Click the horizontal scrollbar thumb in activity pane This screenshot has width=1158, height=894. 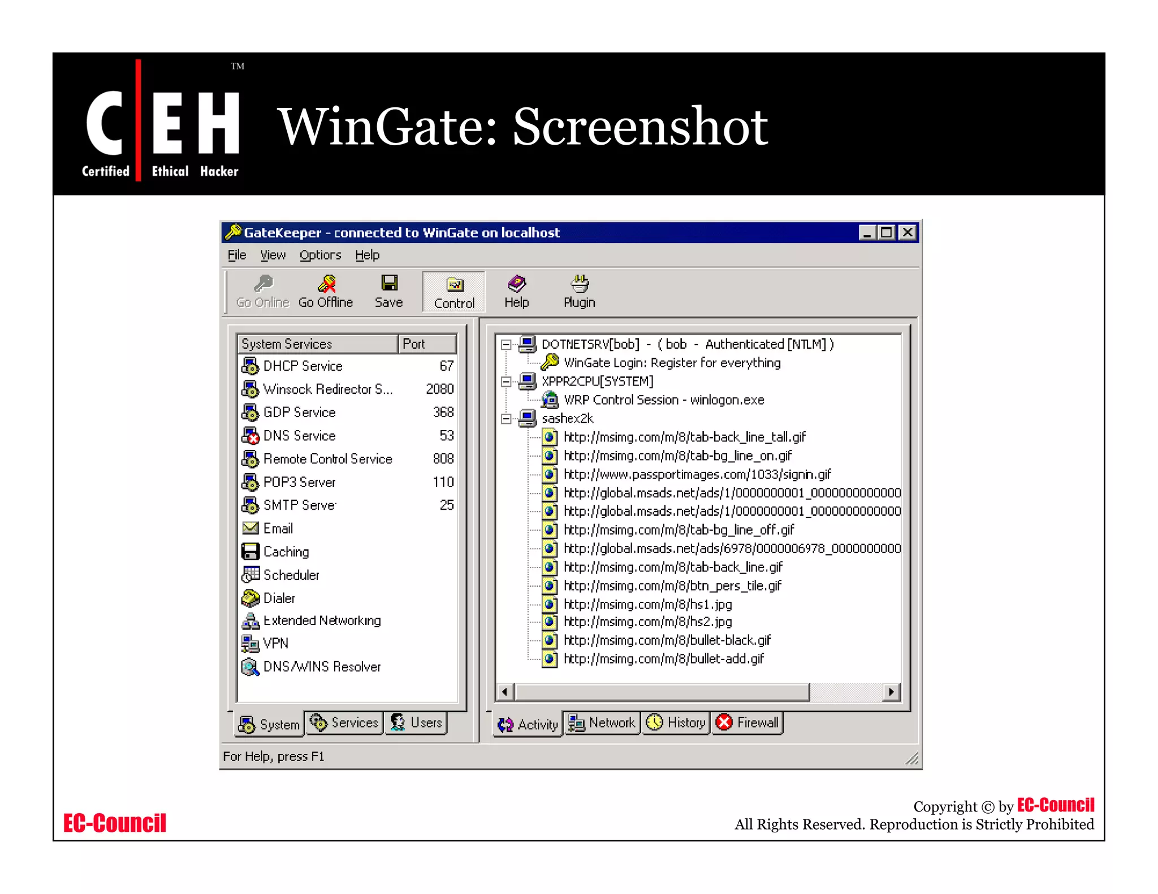(x=662, y=692)
